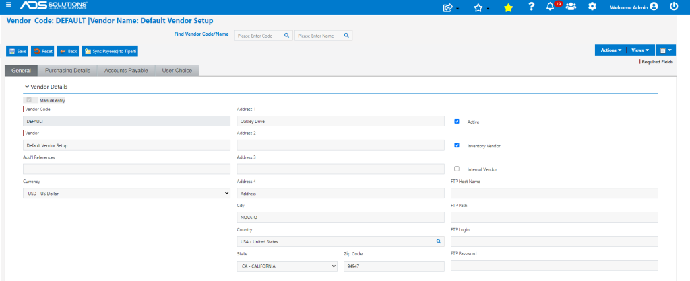Open the outlined star favorites menu
Image resolution: width=690 pixels, height=281 pixels.
click(x=481, y=7)
